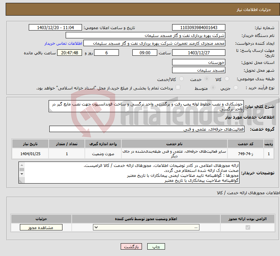Select the کالا/خدمت radio button
280x256 pixels.
(x=181, y=79)
